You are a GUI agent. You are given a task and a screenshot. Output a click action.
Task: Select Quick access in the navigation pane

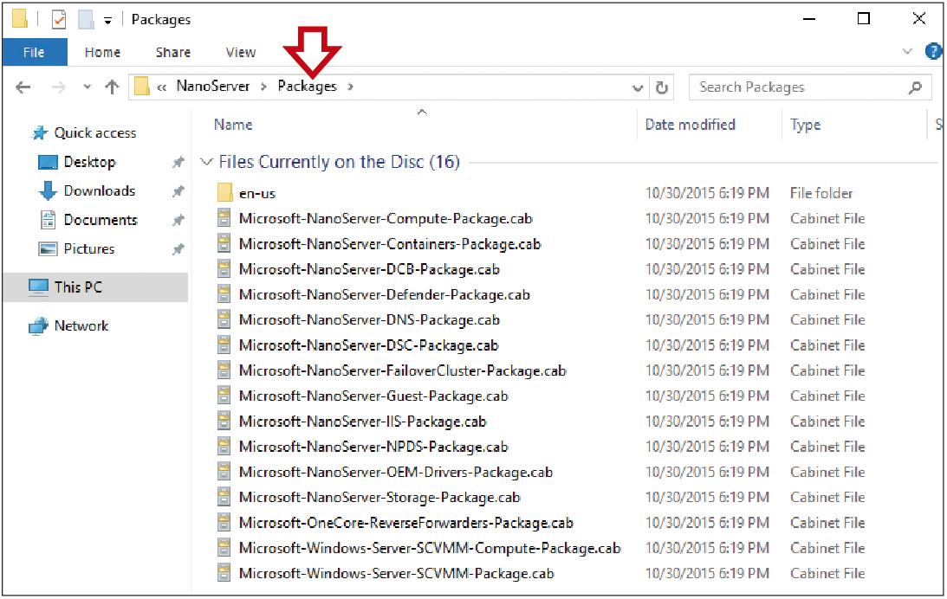(94, 132)
